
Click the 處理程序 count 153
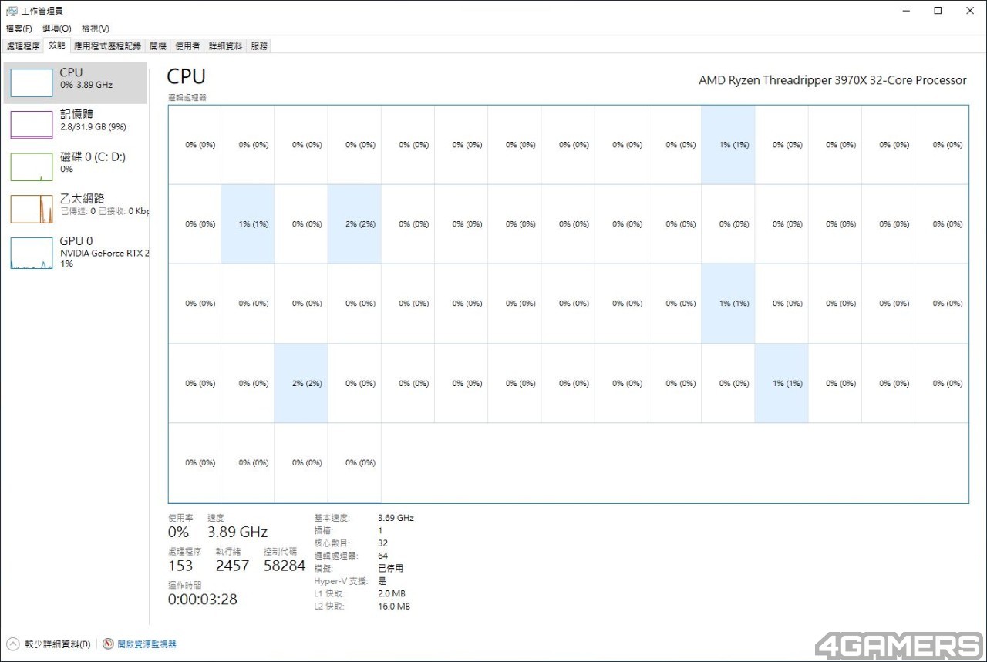pos(180,566)
